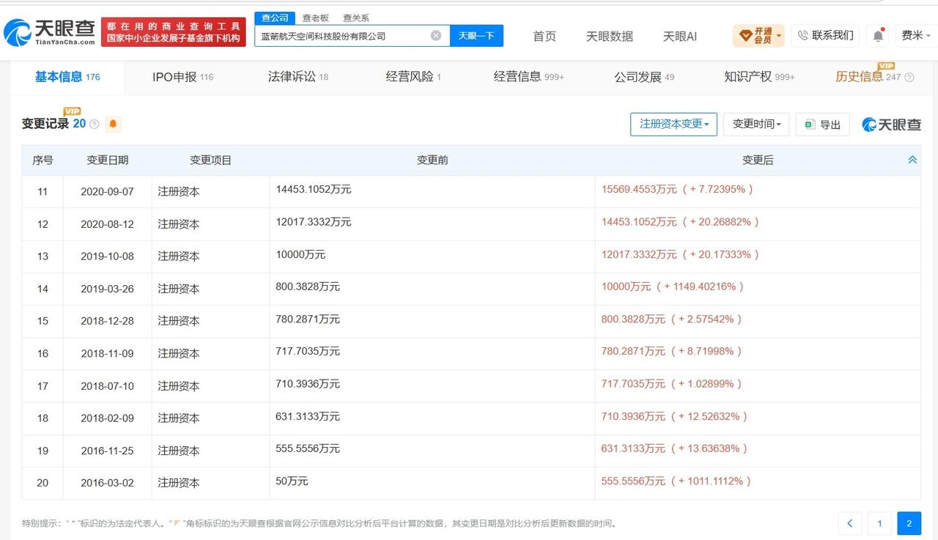Open the 法律诉讼 tab
This screenshot has height=540, width=938.
coord(298,77)
